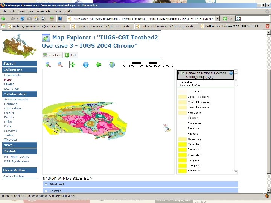Click the Canada map logo image
Screen dimensions: 271x203
click(x=19, y=46)
